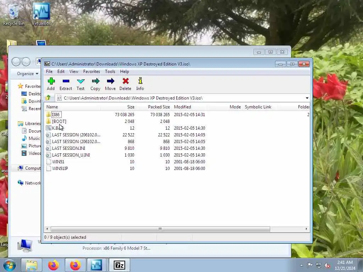Image resolution: width=363 pixels, height=272 pixels.
Task: Select Favorites in the Explorer sidebar
Action: [30, 86]
